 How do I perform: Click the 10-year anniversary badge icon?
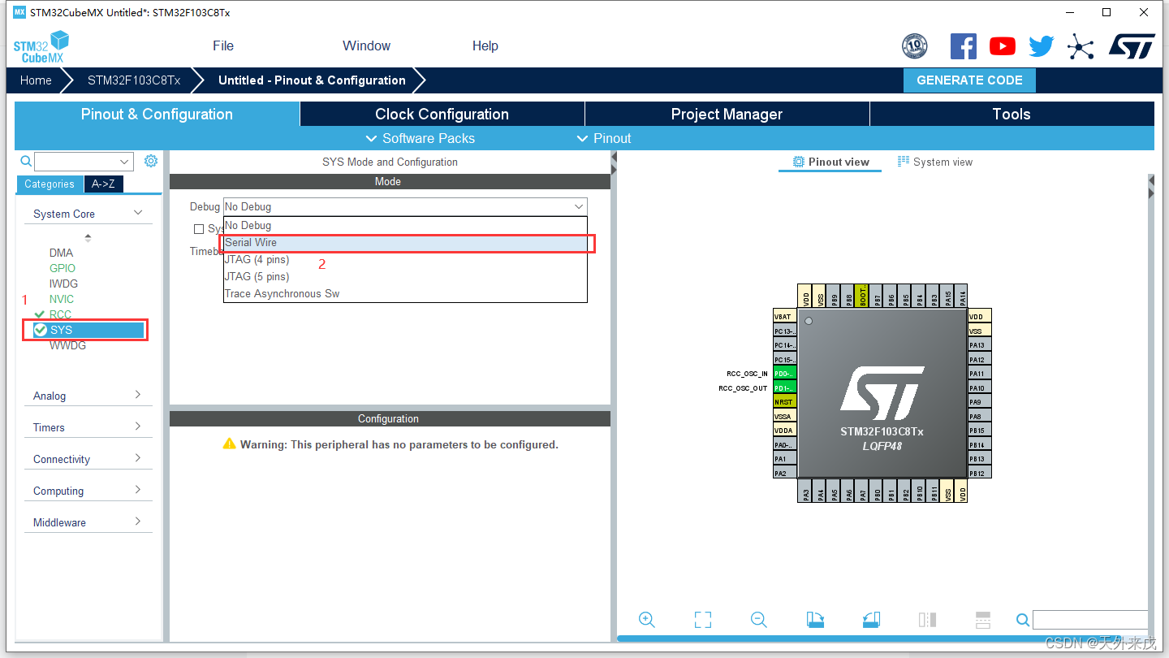point(915,46)
